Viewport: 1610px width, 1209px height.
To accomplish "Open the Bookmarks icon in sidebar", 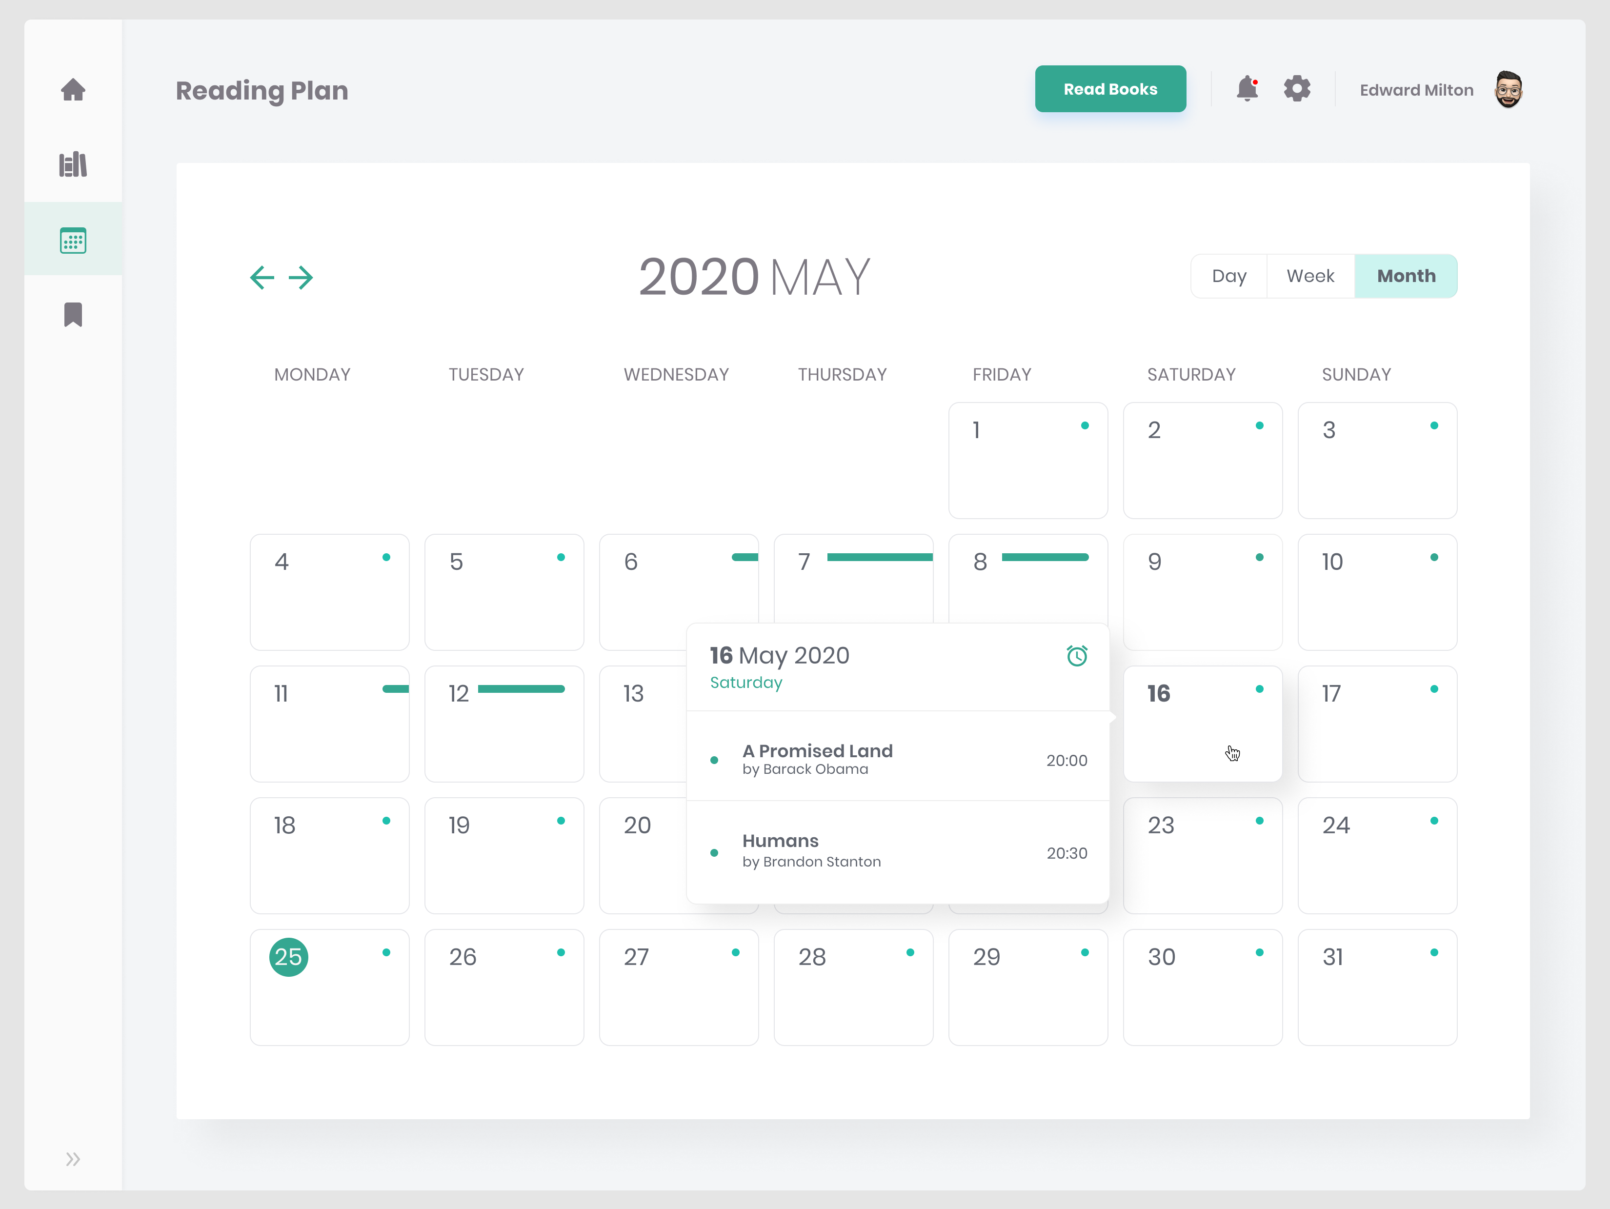I will pos(73,315).
